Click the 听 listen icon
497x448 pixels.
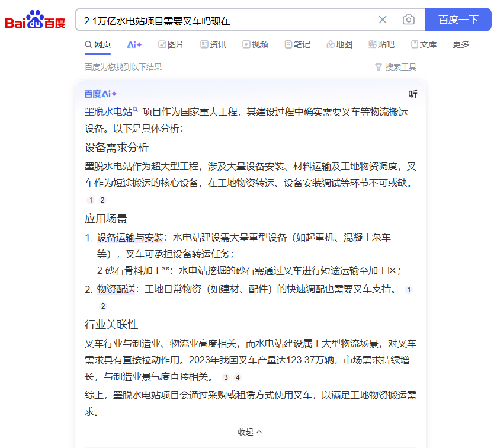pos(413,94)
